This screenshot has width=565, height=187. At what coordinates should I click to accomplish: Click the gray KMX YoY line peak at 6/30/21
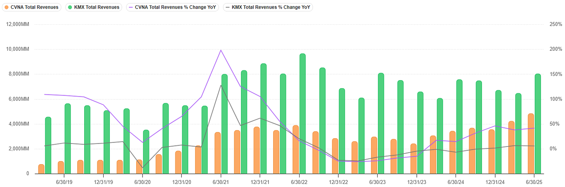click(221, 85)
